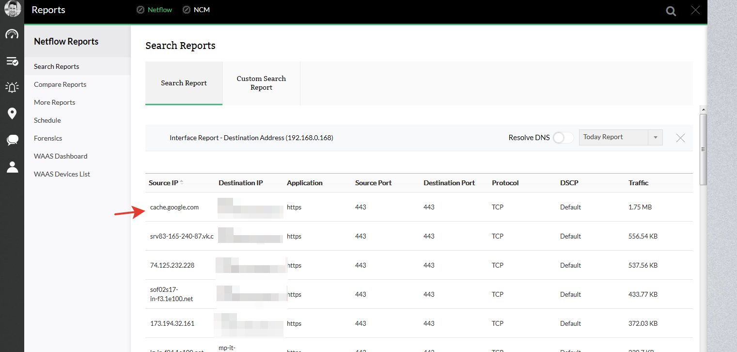Click source sof02s17-in-f3.1e100.net
Viewport: 737px width, 352px height.
pos(172,294)
